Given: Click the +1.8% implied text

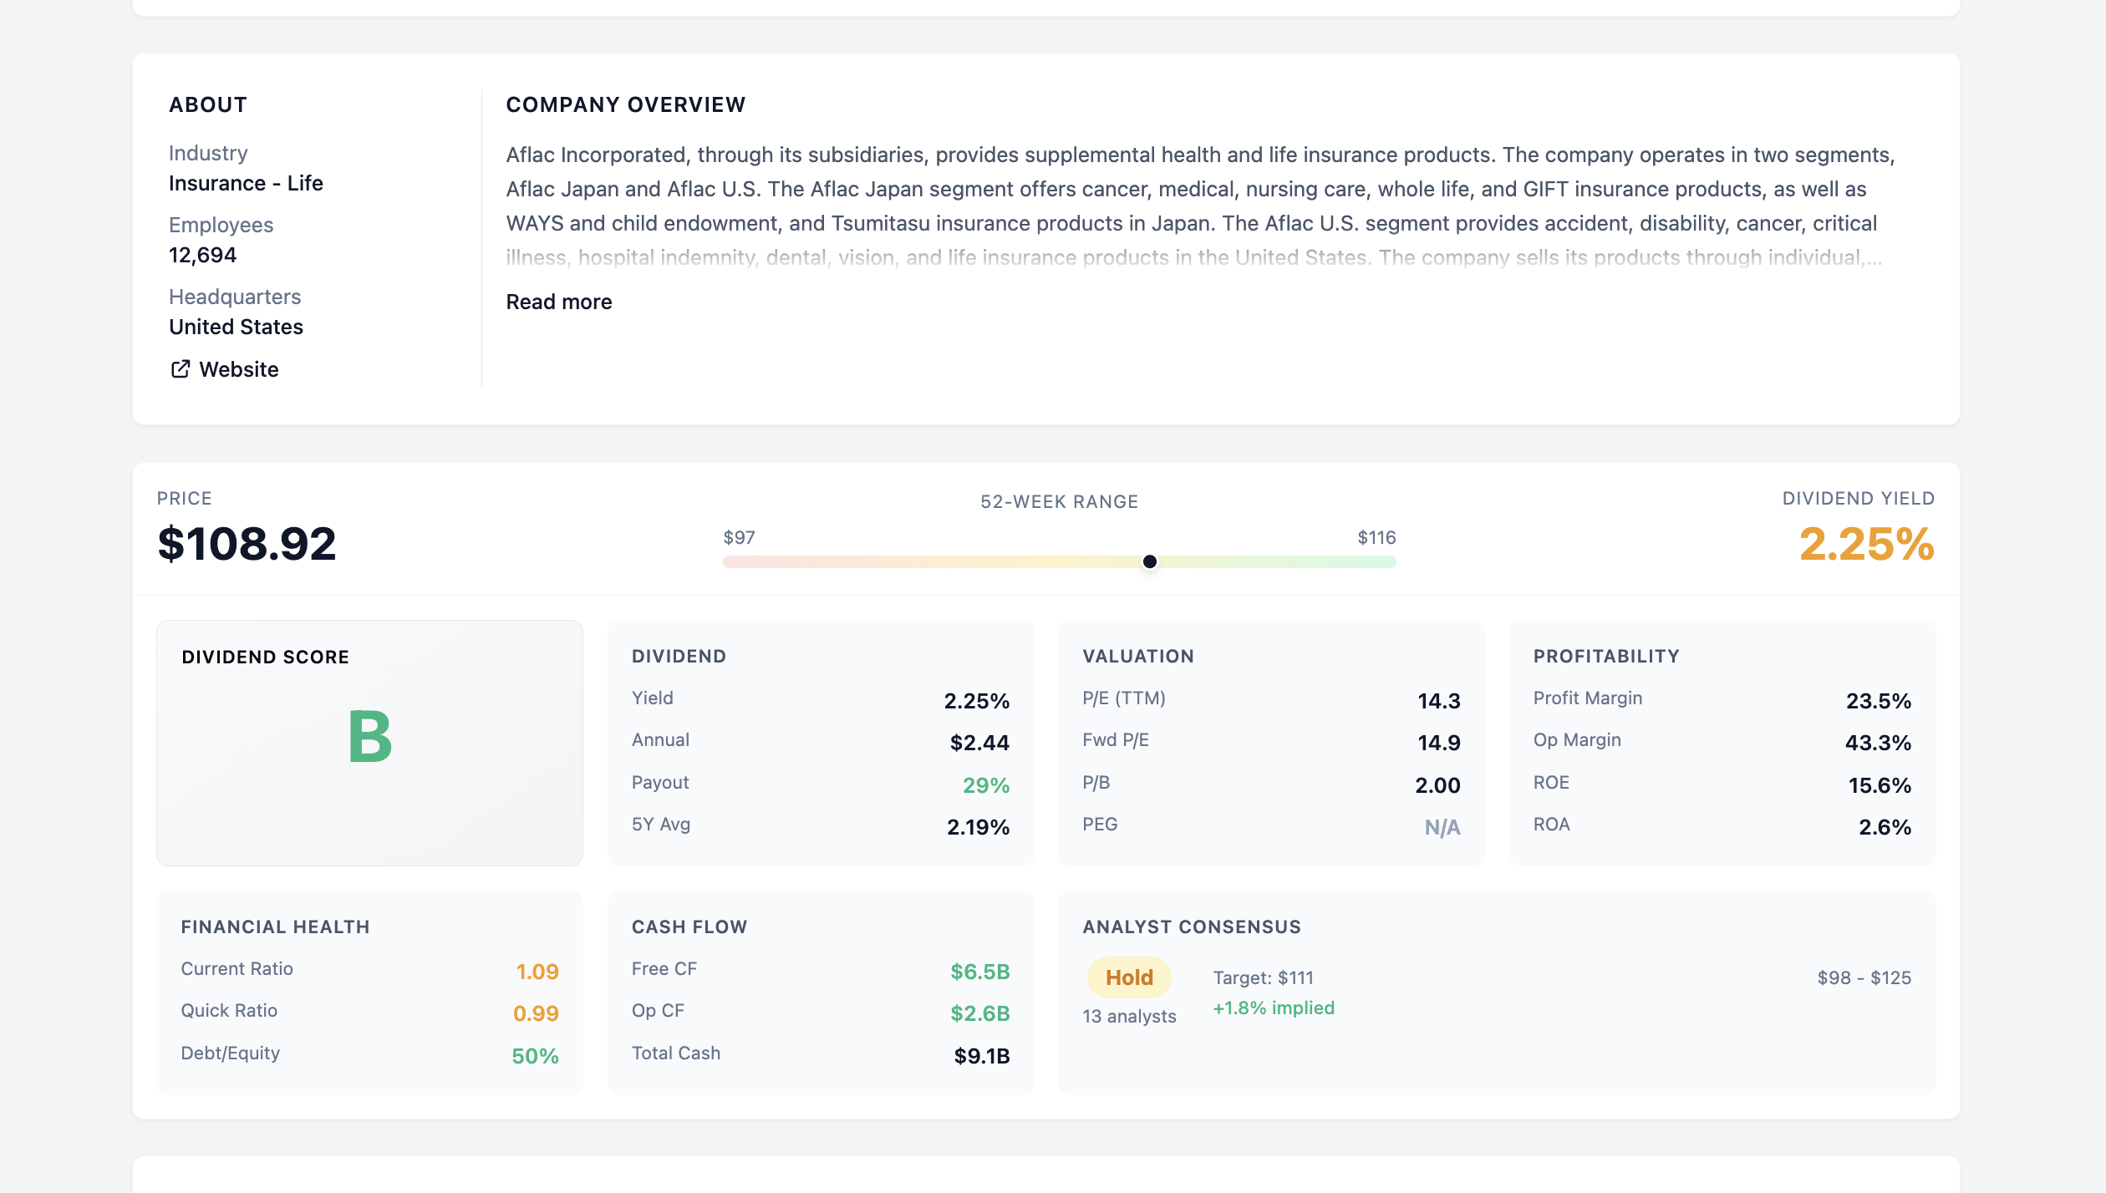Looking at the screenshot, I should click(1273, 1008).
